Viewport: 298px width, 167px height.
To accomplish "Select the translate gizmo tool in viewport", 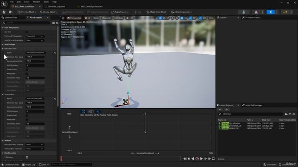I will 160,18.
